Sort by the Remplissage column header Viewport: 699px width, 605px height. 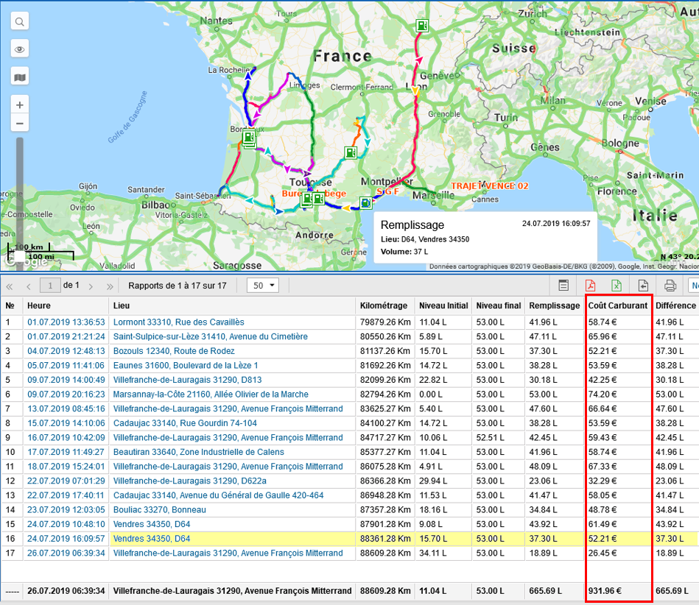click(x=554, y=305)
